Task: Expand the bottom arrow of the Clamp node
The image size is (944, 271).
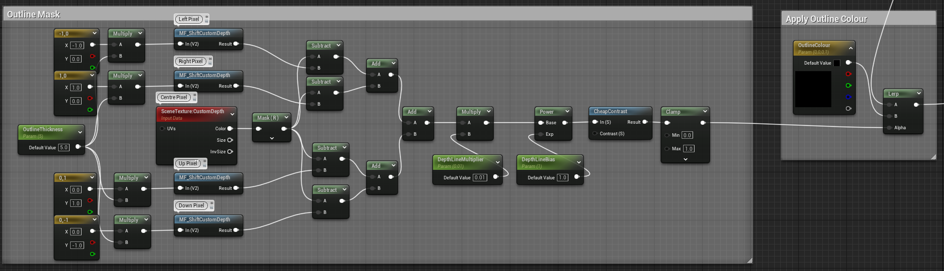Action: tap(685, 159)
